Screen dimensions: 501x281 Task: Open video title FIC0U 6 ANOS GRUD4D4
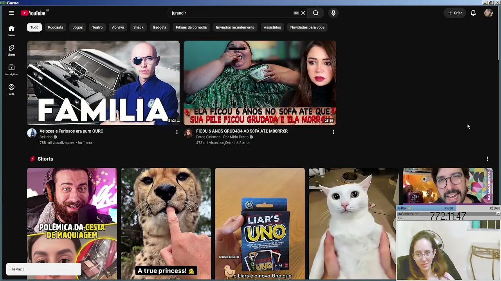pos(242,131)
